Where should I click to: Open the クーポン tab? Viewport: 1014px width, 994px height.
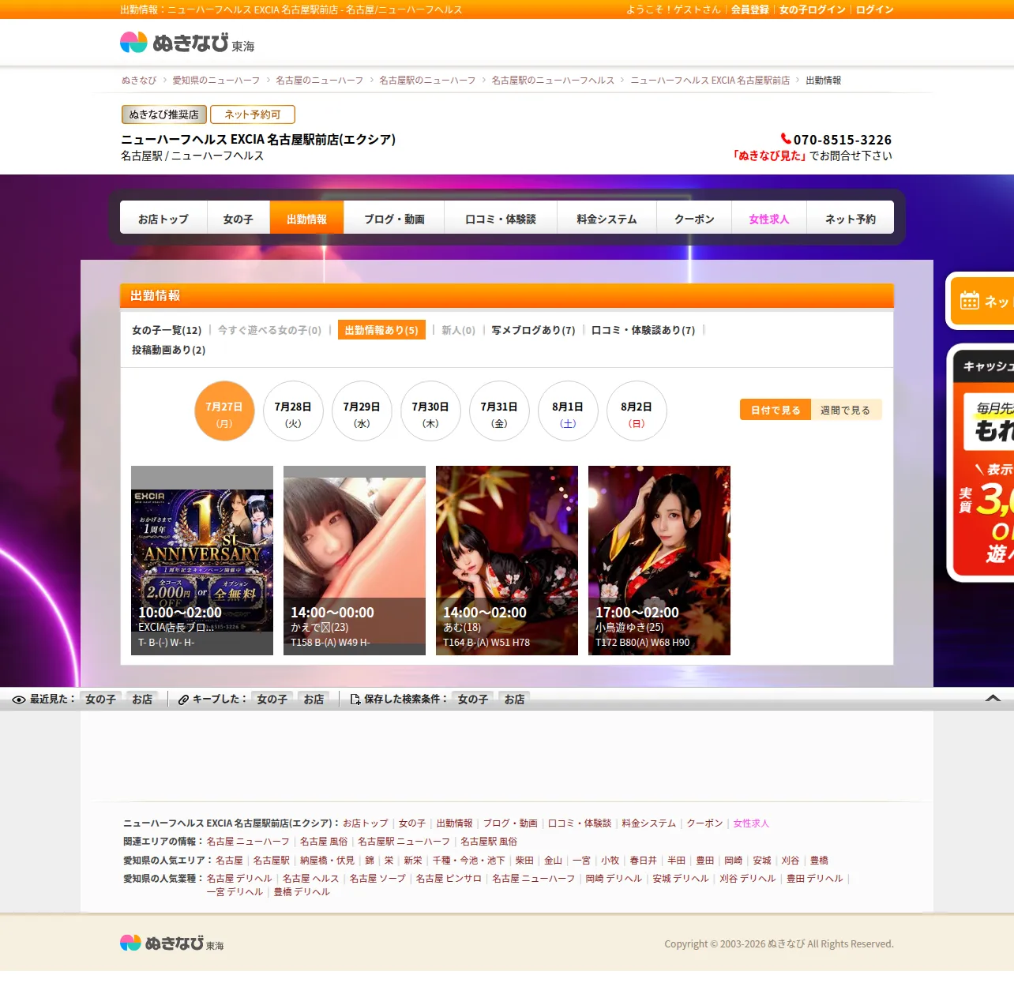(694, 218)
